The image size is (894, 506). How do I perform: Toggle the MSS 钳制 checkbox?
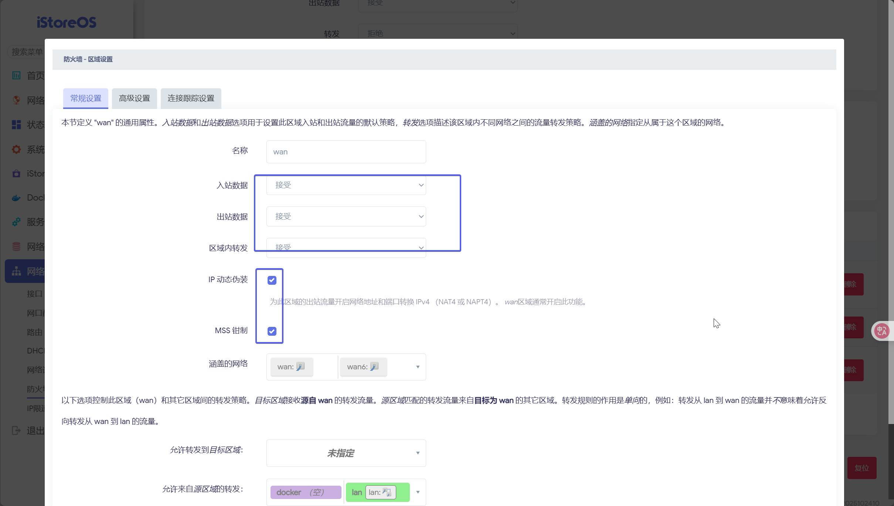272,331
